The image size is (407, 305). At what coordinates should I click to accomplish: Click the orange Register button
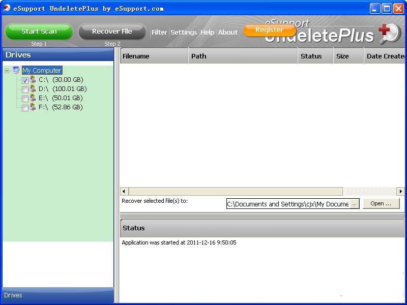coord(269,30)
